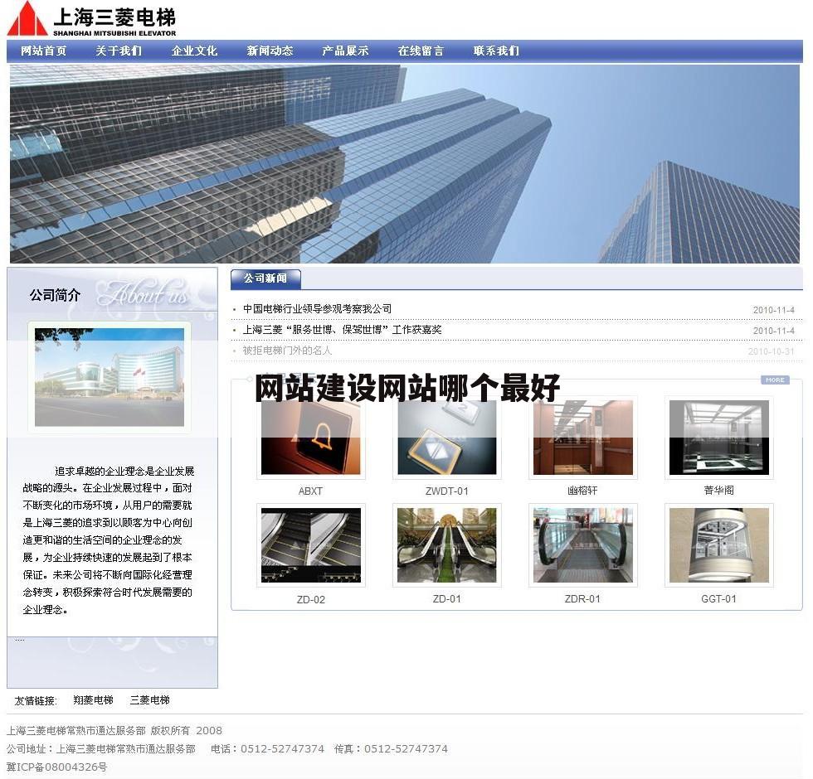Open the 翔菱电梯 friendship link
Image resolution: width=813 pixels, height=779 pixels.
coord(93,700)
